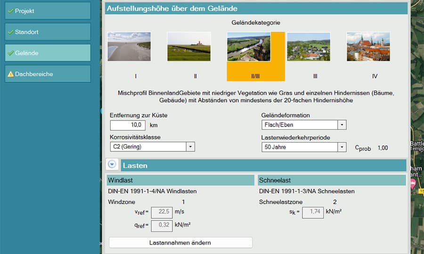Click the Aufstellungshöhe über dem Gelände header

256,8
